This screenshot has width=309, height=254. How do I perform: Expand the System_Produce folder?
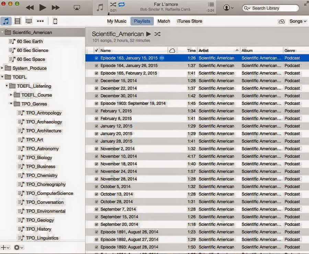(2, 68)
